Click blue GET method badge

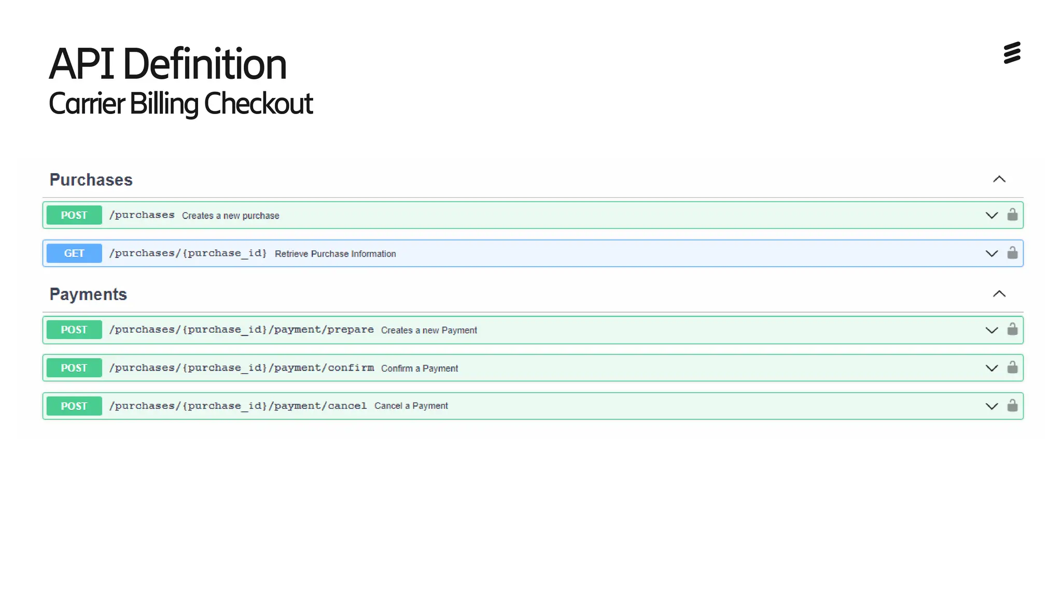pyautogui.click(x=74, y=253)
